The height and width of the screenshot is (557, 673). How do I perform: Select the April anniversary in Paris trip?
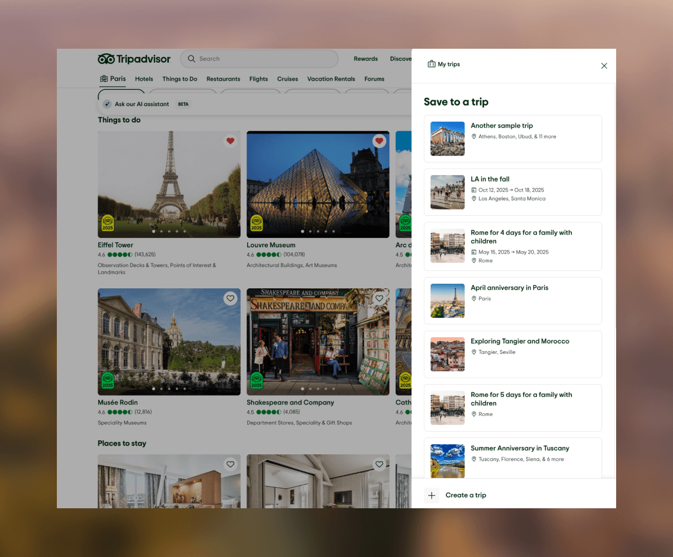[x=513, y=301]
